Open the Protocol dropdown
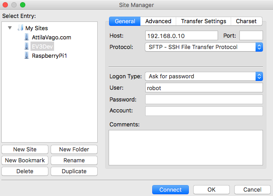Image resolution: width=273 pixels, height=196 pixels. point(203,47)
